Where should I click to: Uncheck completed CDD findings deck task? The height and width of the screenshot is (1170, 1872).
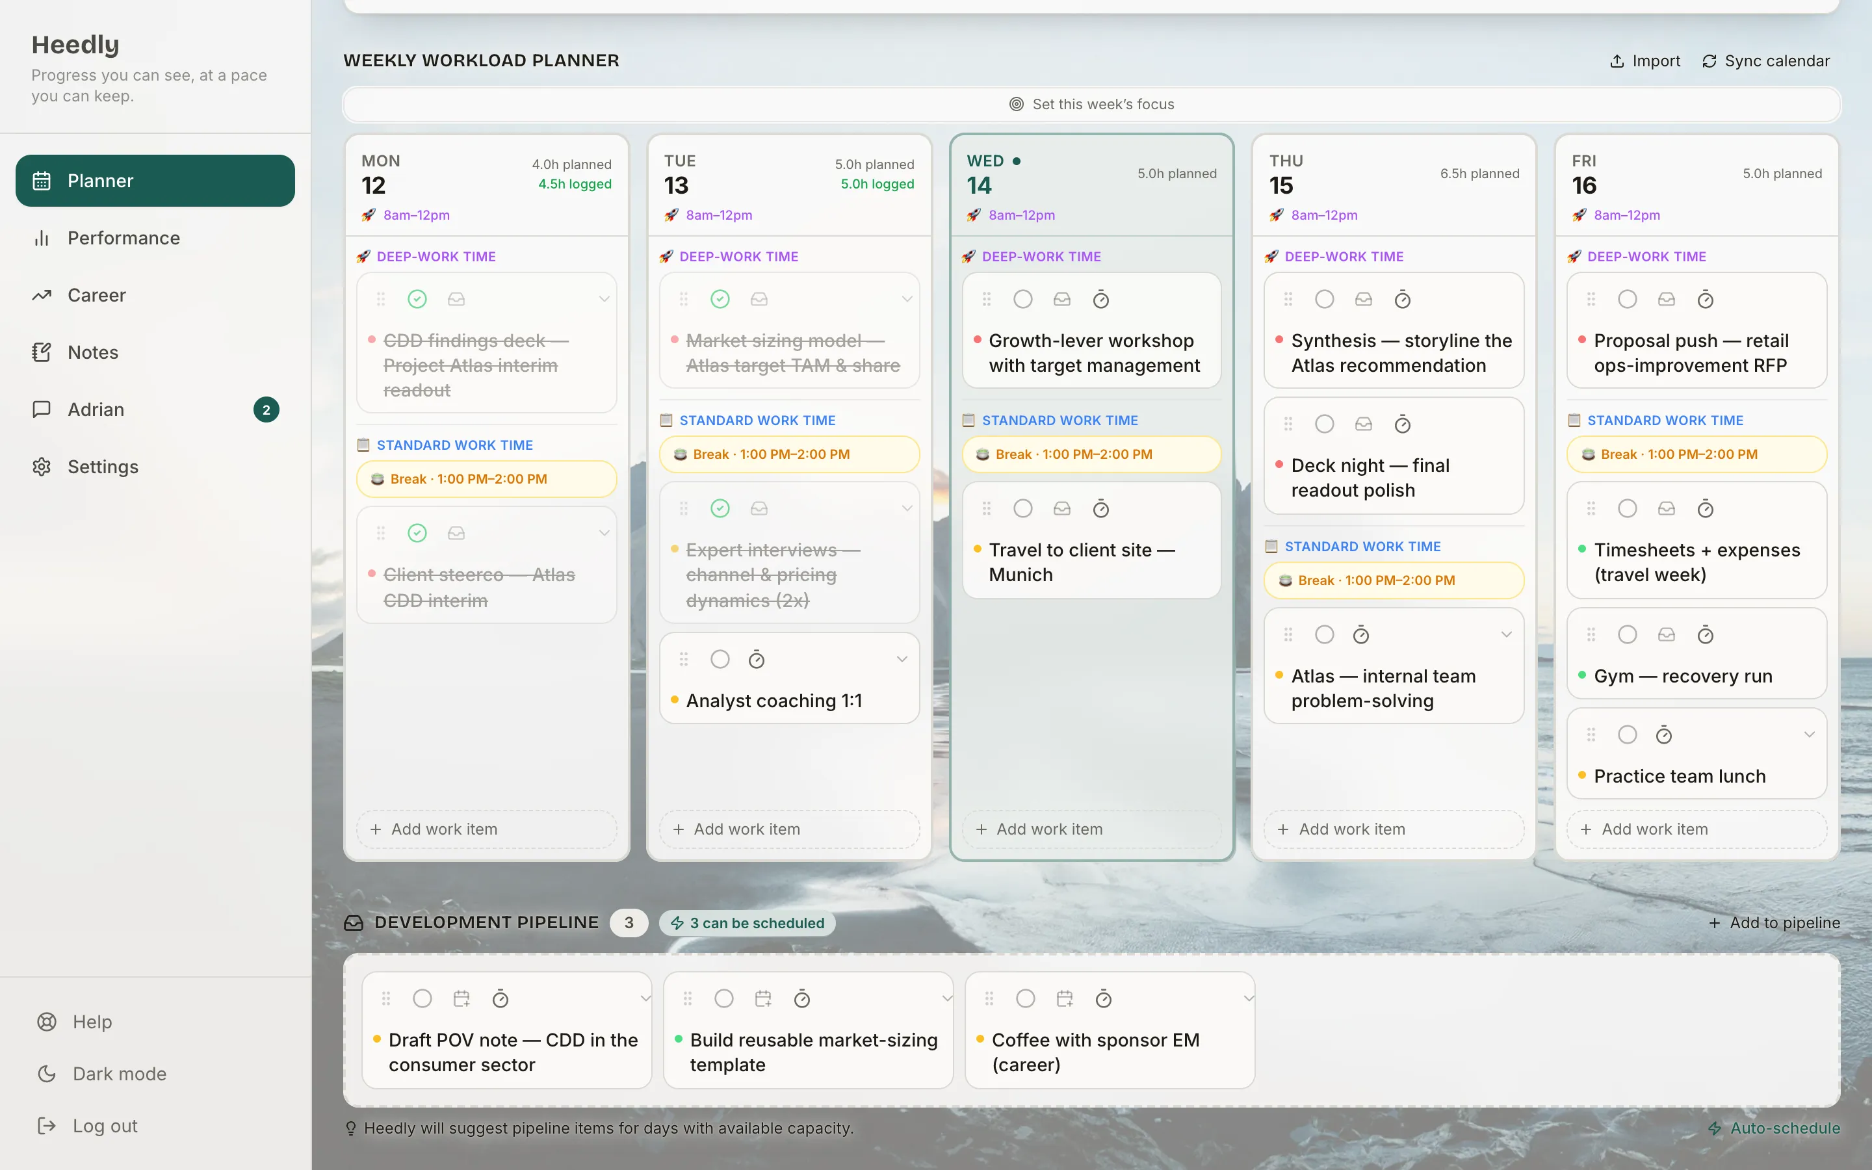[x=418, y=300]
